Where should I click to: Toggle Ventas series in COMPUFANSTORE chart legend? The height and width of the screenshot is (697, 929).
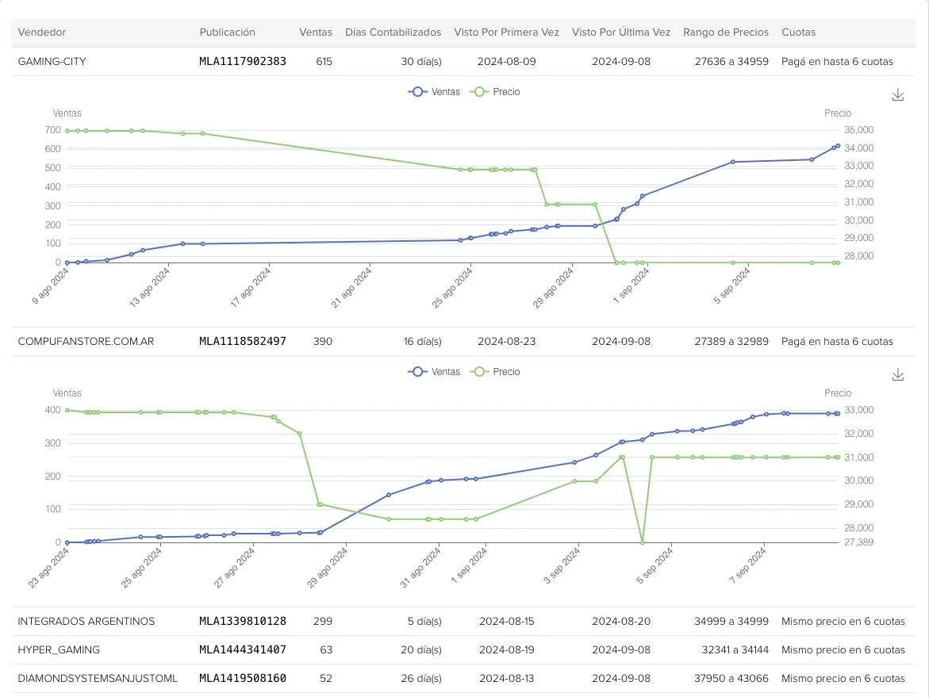(434, 372)
